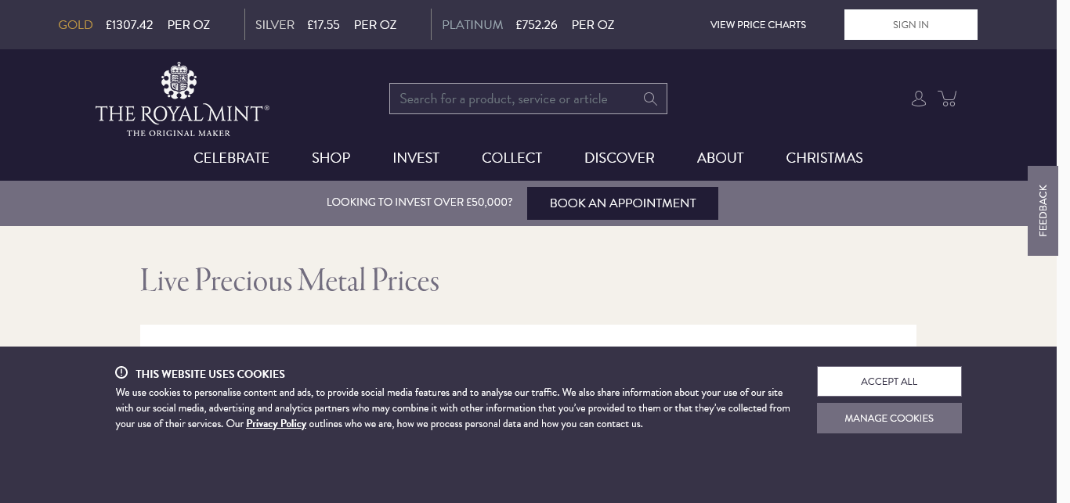Image resolution: width=1070 pixels, height=503 pixels.
Task: Open the Celebrate menu
Action: click(x=231, y=158)
